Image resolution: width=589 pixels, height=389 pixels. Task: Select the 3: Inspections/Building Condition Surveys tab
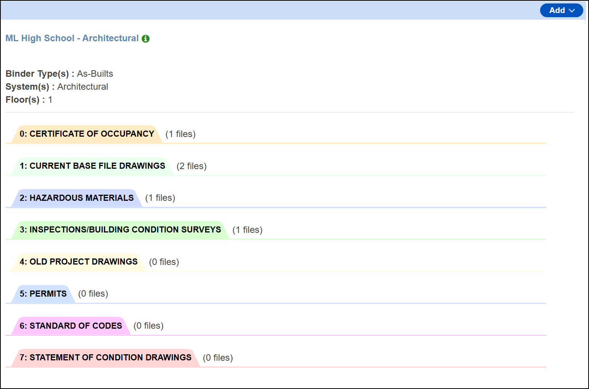tap(120, 230)
